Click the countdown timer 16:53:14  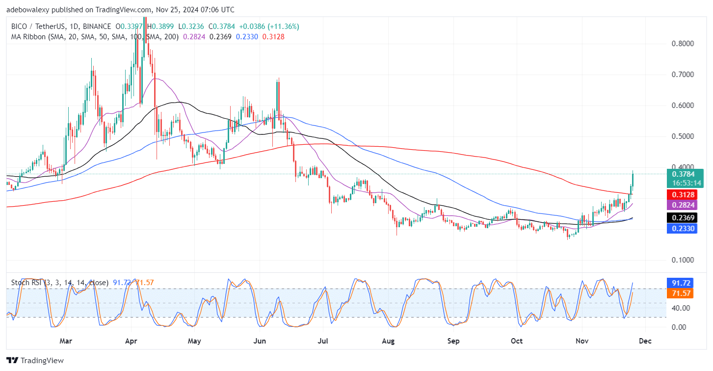(686, 183)
